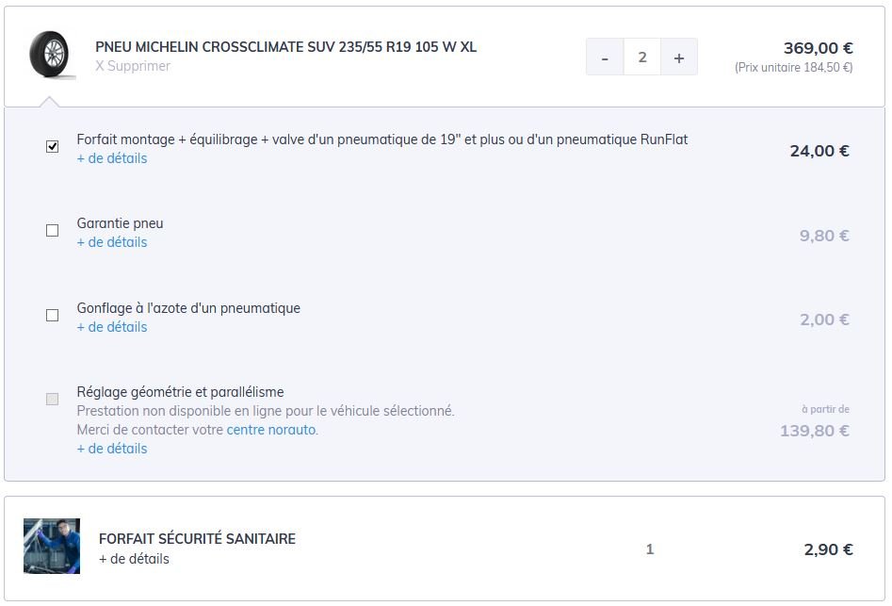Image resolution: width=892 pixels, height=606 pixels.
Task: Increase tire quantity with plus button
Action: (x=678, y=57)
